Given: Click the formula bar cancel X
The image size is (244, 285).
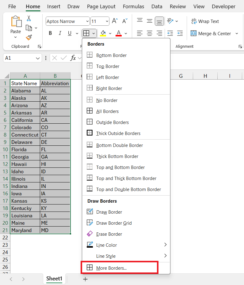Looking at the screenshot, I should [x=54, y=58].
